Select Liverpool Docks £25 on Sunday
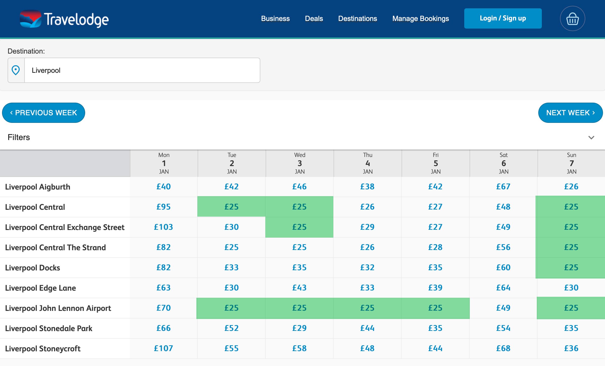Viewport: 605px width, 366px height. pyautogui.click(x=571, y=267)
